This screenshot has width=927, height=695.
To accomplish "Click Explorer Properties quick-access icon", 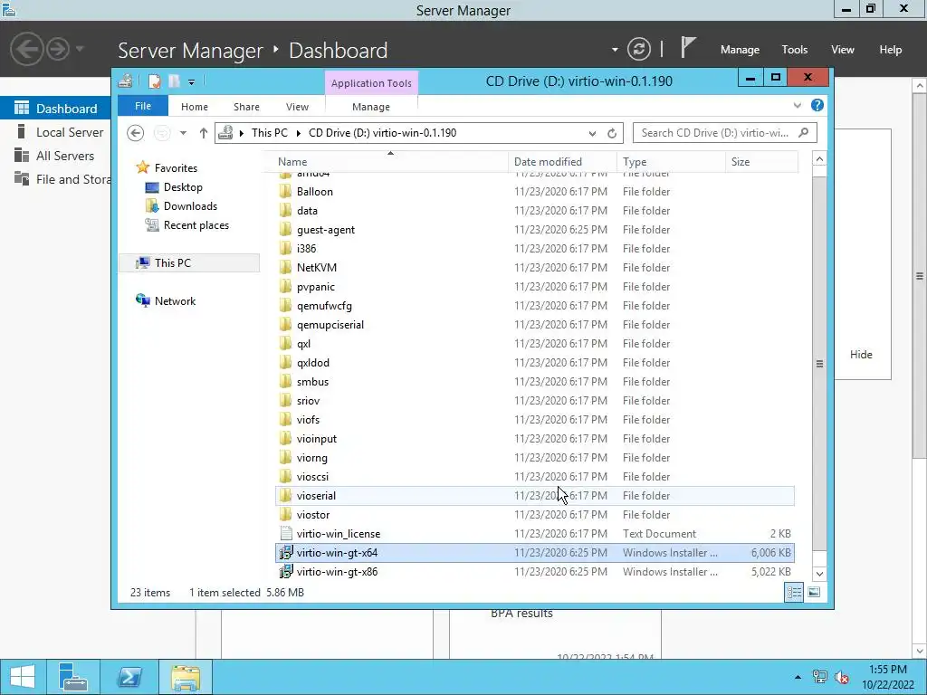I will point(154,81).
